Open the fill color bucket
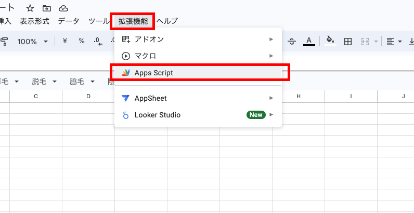 pyautogui.click(x=330, y=41)
